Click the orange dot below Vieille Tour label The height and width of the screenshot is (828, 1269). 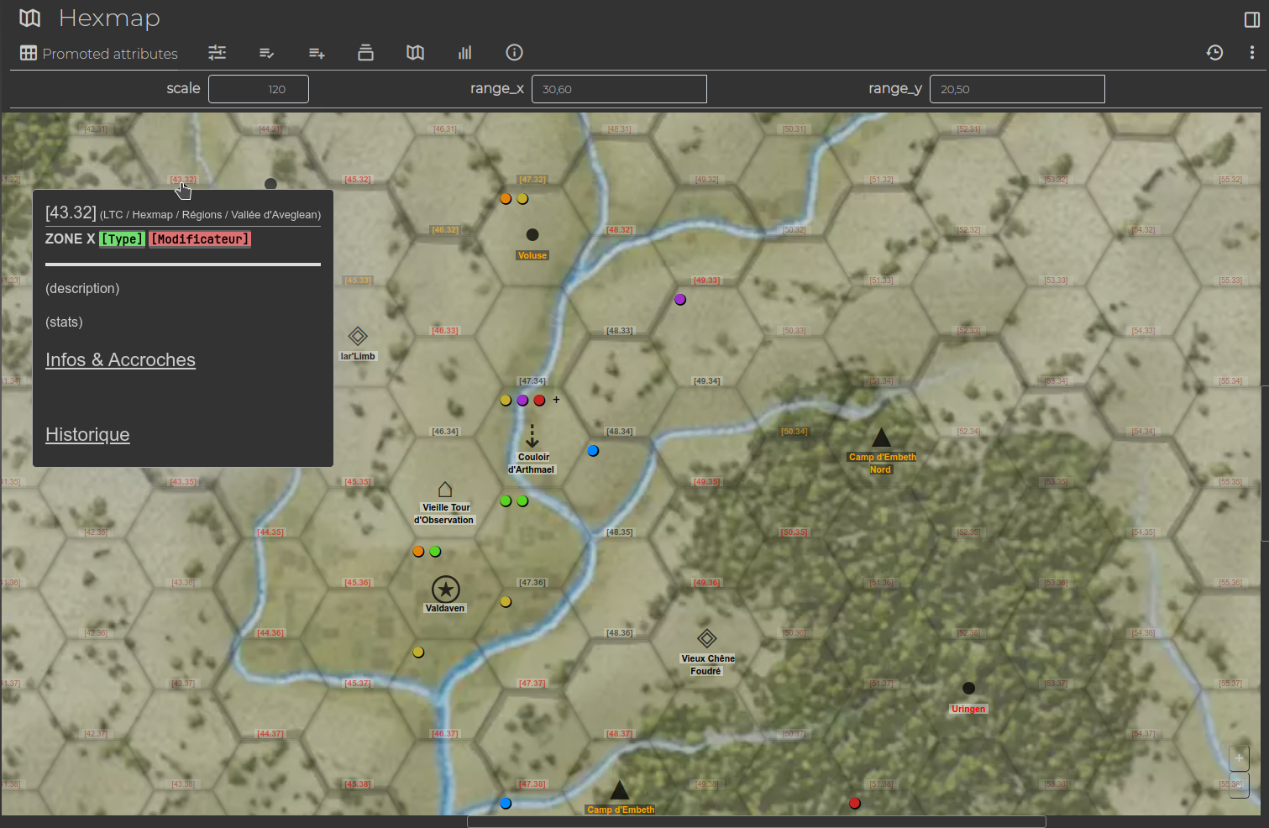(418, 552)
